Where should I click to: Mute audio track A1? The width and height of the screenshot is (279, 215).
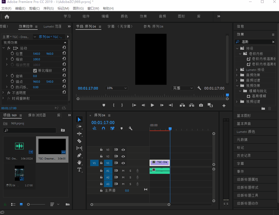click(x=123, y=171)
